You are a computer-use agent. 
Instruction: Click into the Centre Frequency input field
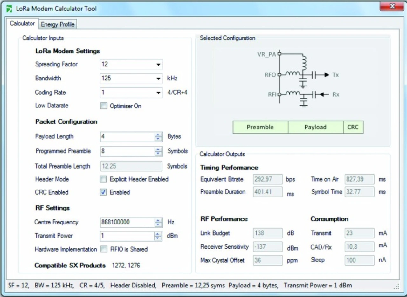click(127, 223)
